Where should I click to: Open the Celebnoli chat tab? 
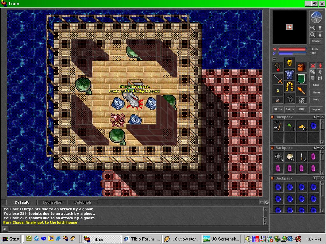[x=82, y=202]
